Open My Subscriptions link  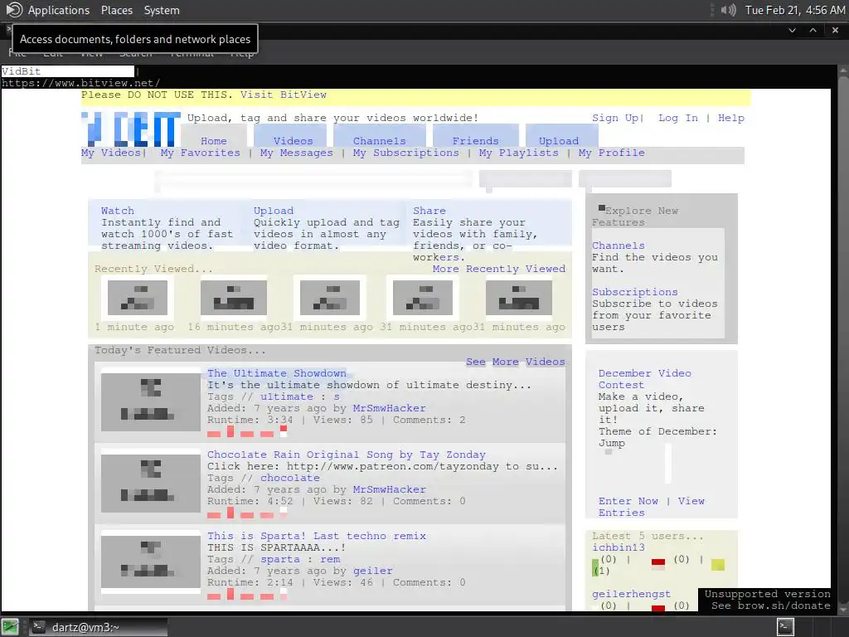(406, 153)
